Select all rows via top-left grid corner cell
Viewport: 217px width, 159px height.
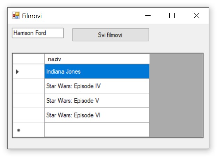coord(29,59)
